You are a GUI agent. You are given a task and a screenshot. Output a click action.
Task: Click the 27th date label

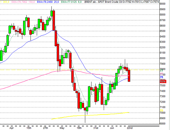(x=45, y=128)
